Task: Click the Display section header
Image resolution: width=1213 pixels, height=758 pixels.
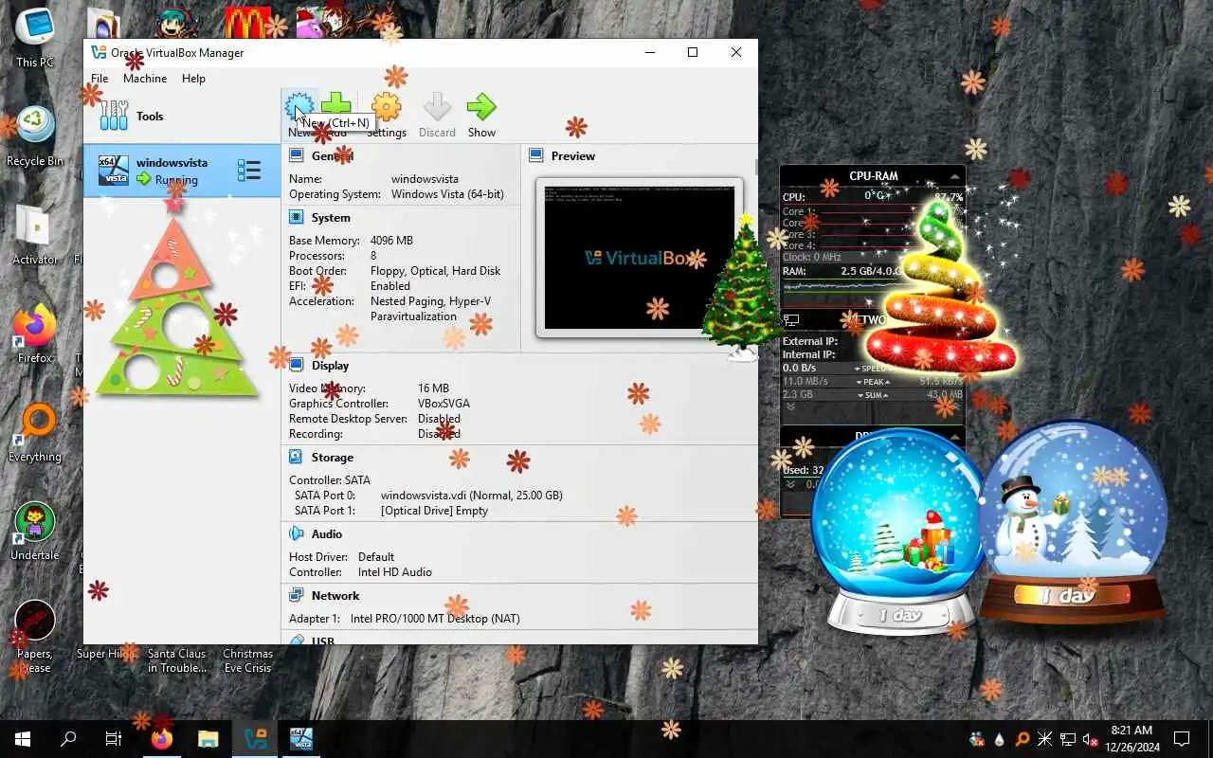Action: pos(330,365)
